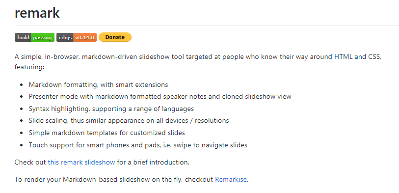Click the yellow Donate button
This screenshot has width=399, height=193.
(x=115, y=37)
